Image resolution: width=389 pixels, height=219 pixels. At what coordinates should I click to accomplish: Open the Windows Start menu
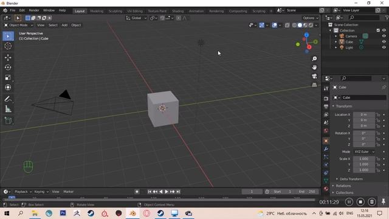click(7, 214)
